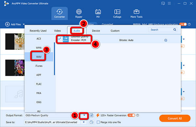This screenshot has width=196, height=127.
Task: Select WAV format in list
Action: (x=39, y=57)
